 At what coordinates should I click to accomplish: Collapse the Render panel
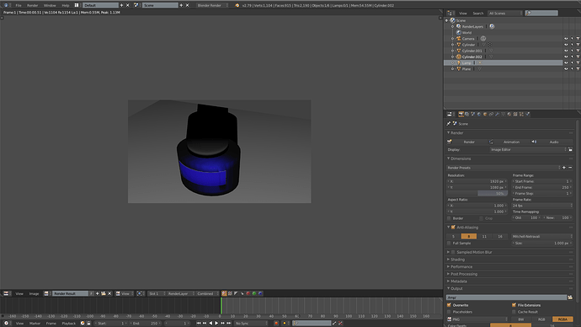[448, 132]
